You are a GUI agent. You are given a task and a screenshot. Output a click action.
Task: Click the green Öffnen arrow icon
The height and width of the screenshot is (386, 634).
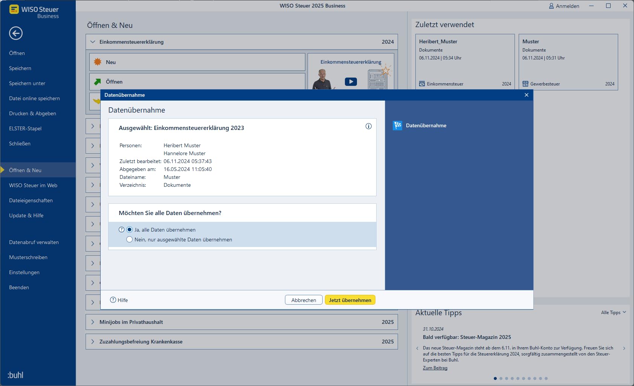[x=98, y=82]
